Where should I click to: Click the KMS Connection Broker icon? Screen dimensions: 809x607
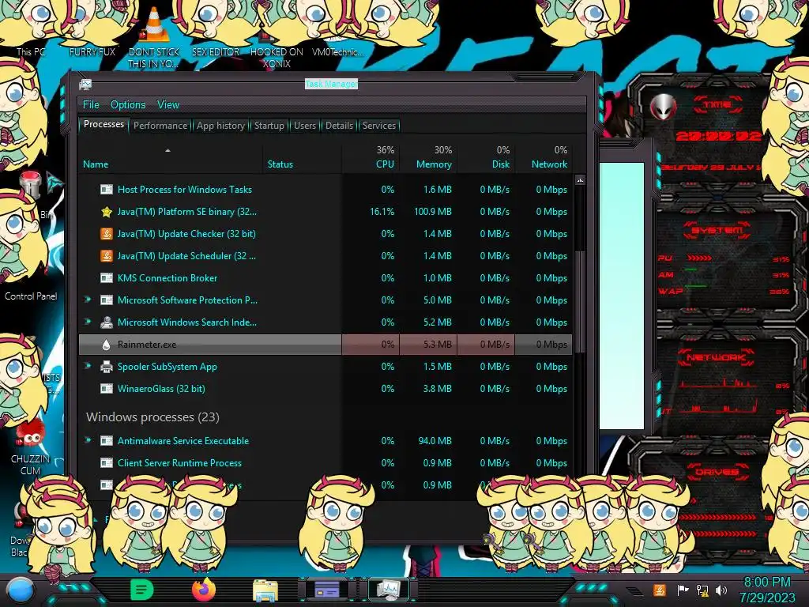click(107, 278)
